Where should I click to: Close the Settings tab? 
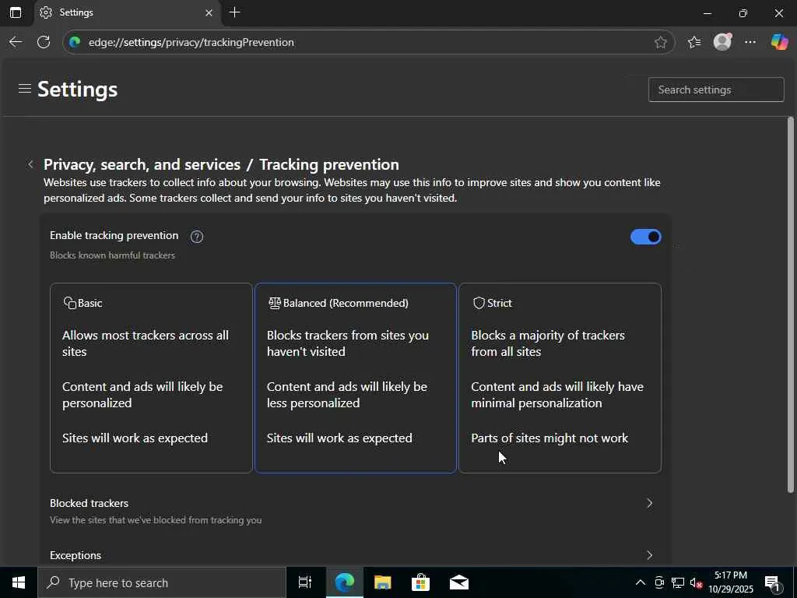click(209, 12)
